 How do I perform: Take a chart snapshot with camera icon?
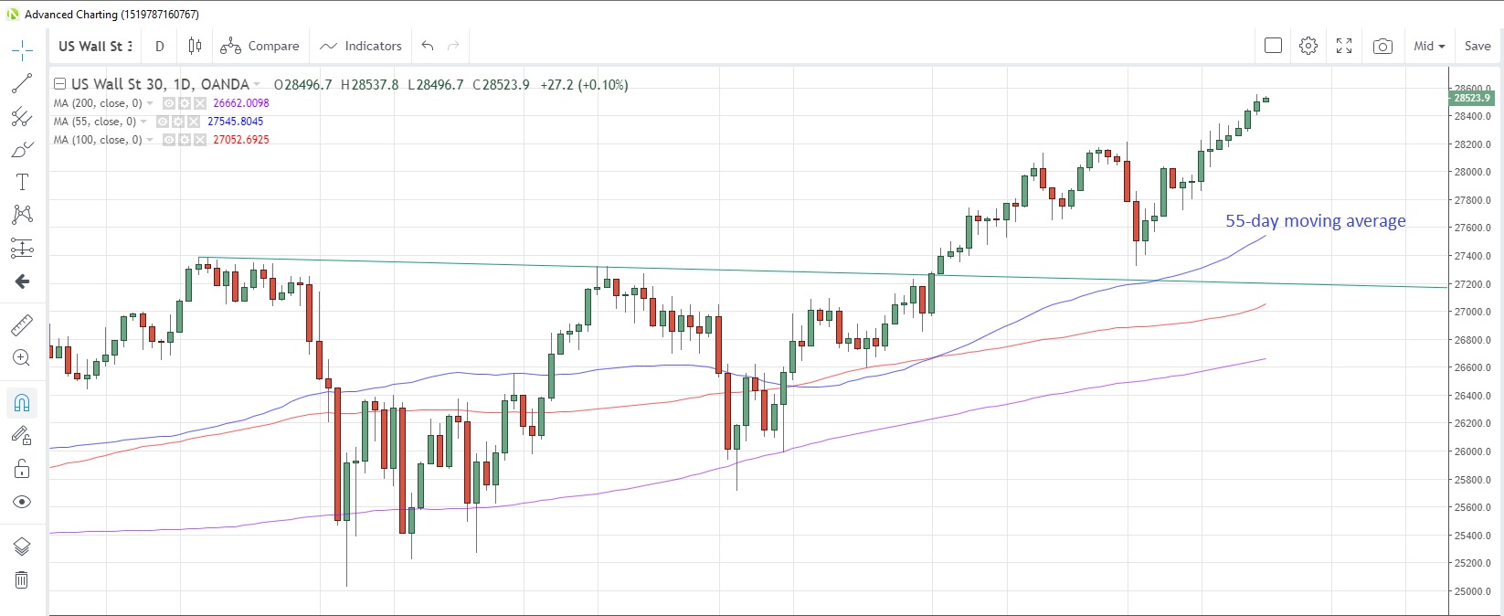1382,46
